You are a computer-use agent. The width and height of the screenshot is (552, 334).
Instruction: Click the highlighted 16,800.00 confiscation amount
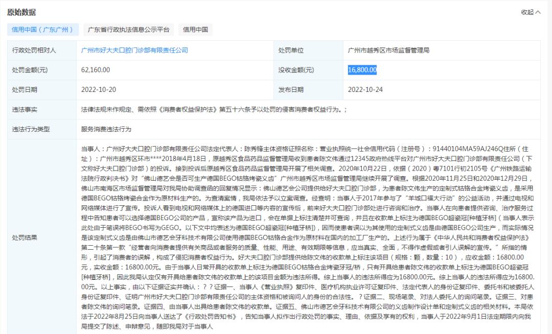tap(362, 70)
